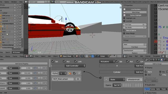
Task: Enable the Highlight Line checkbox
Action: tap(124, 18)
